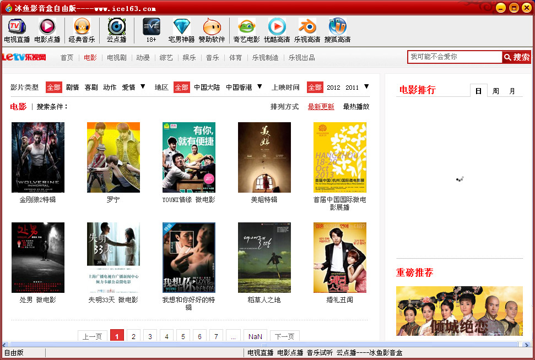Click the 婚礼丑闻 title link
The height and width of the screenshot is (360, 535).
(340, 300)
